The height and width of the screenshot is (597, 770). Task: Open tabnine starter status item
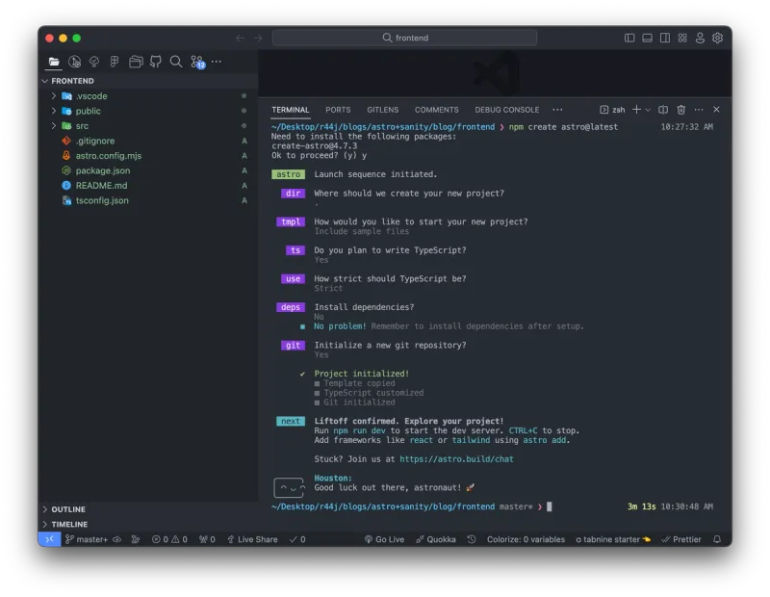pos(613,539)
